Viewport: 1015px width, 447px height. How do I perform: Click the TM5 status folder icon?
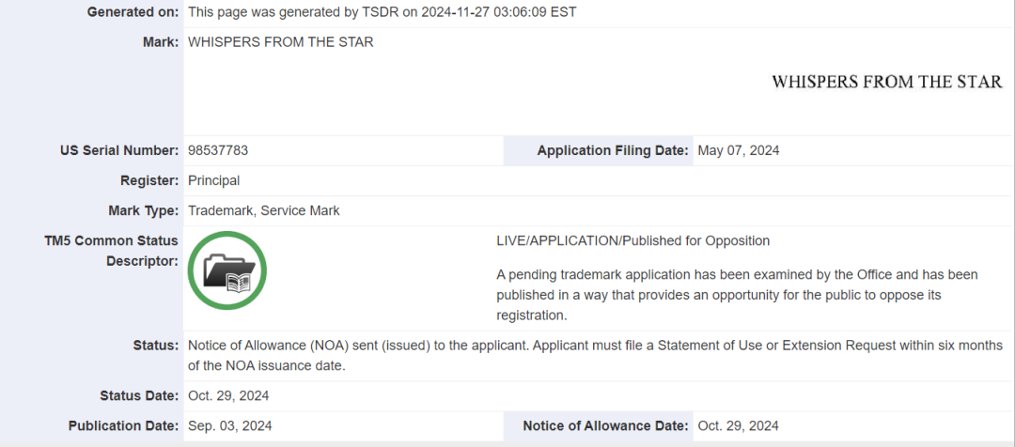click(x=227, y=270)
